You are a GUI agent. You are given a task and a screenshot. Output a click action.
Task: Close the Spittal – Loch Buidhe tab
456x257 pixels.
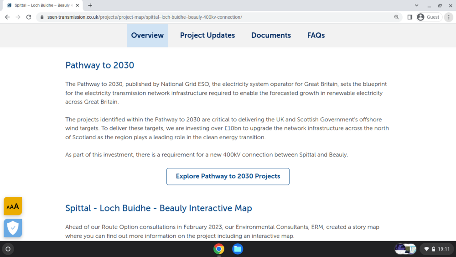[x=78, y=5]
